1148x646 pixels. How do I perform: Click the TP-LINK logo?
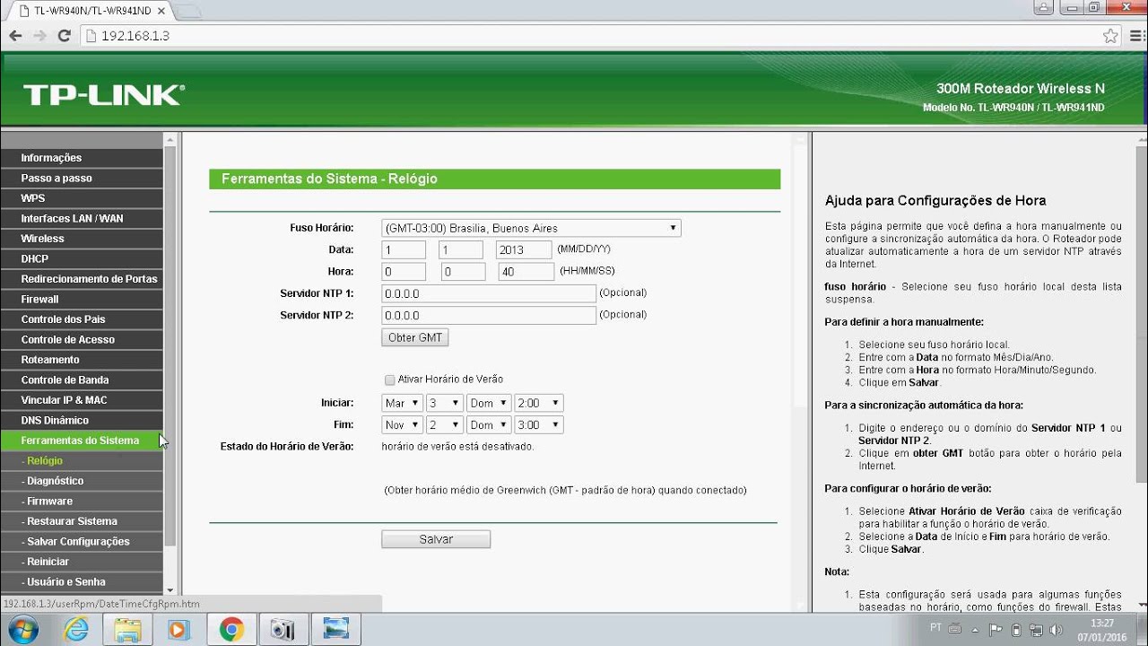coord(103,95)
